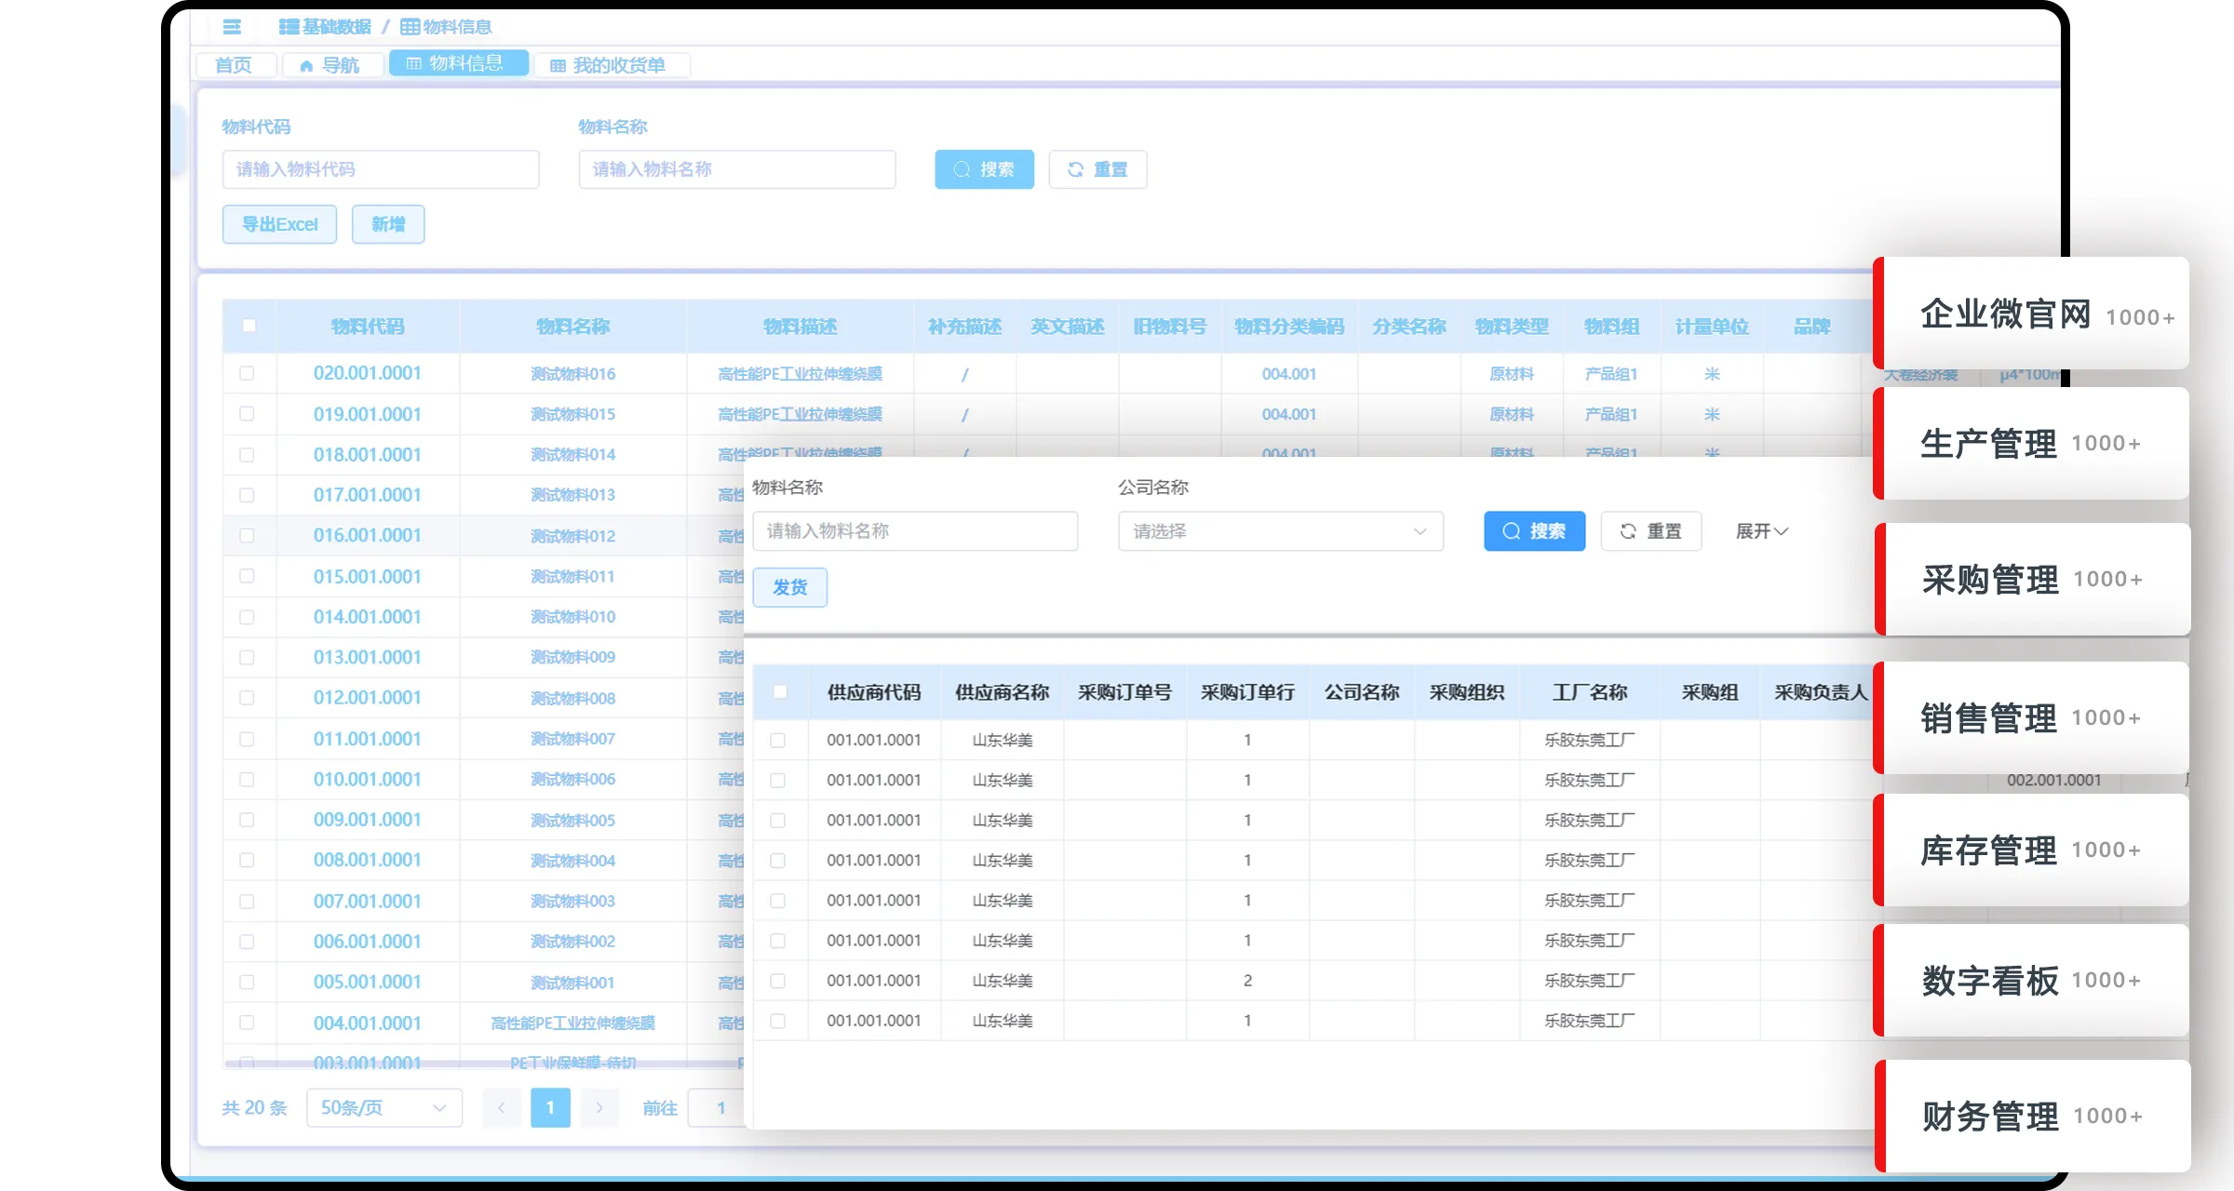This screenshot has width=2234, height=1191.
Task: Toggle select-all checkbox in 物料代码 header
Action: click(x=249, y=326)
